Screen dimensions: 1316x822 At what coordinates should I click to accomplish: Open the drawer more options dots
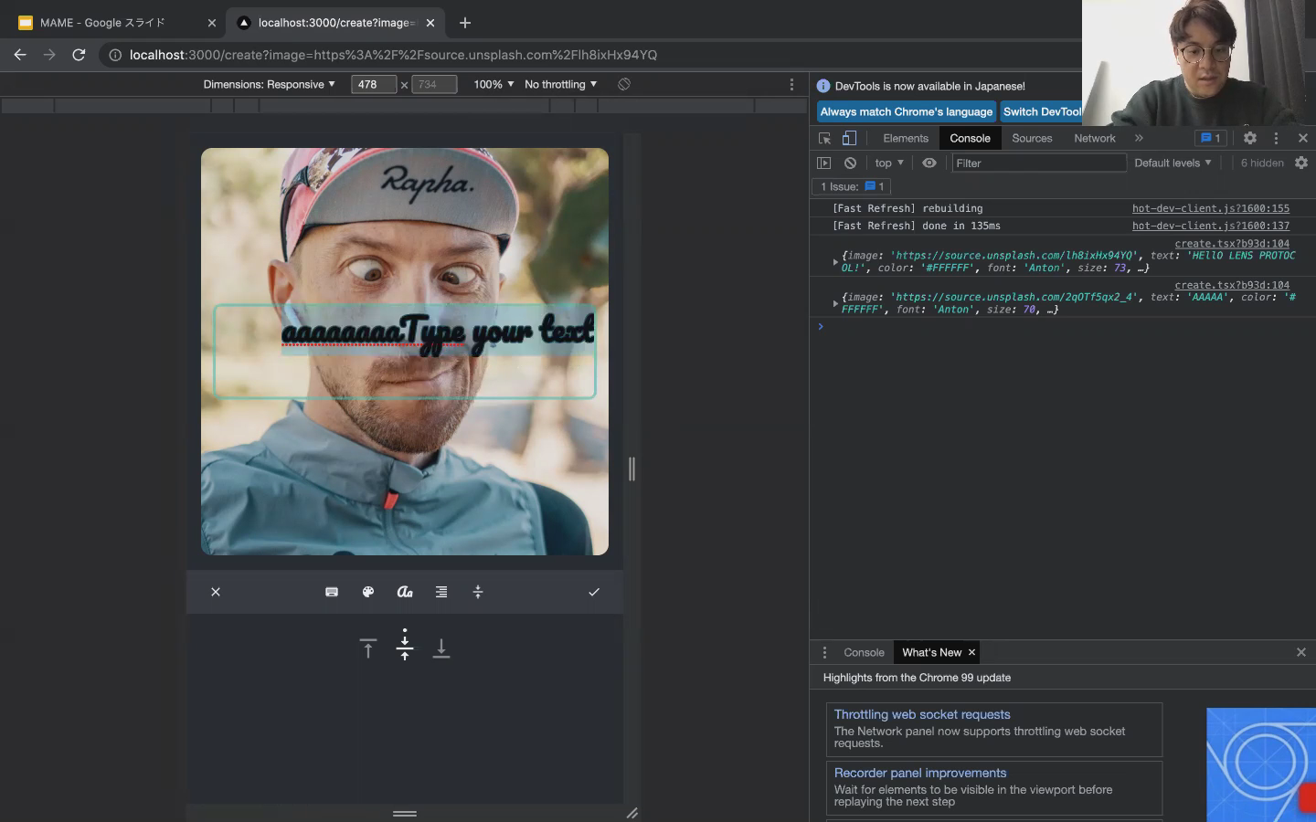[824, 652]
